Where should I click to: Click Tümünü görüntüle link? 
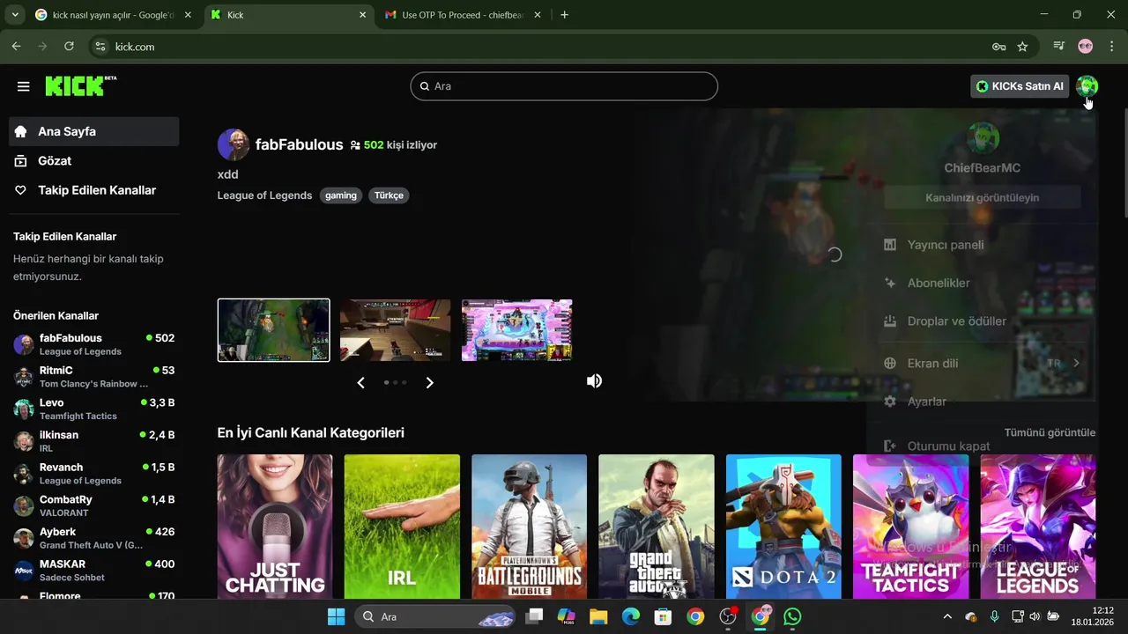tap(1050, 432)
